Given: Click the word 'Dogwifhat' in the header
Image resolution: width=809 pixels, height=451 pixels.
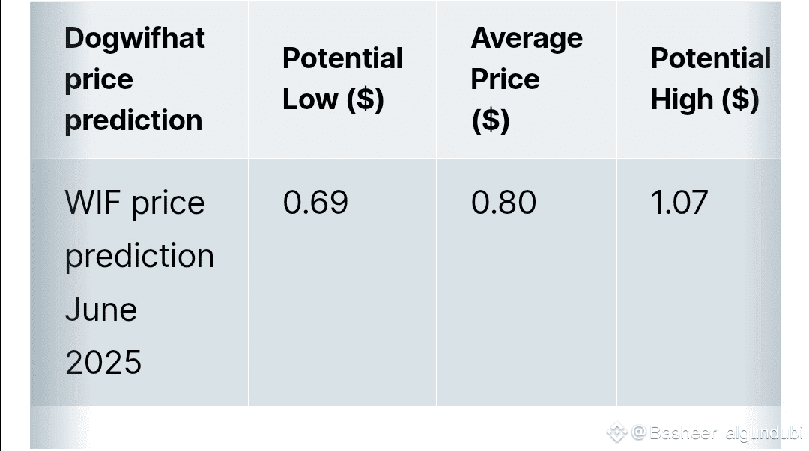Looking at the screenshot, I should (135, 37).
